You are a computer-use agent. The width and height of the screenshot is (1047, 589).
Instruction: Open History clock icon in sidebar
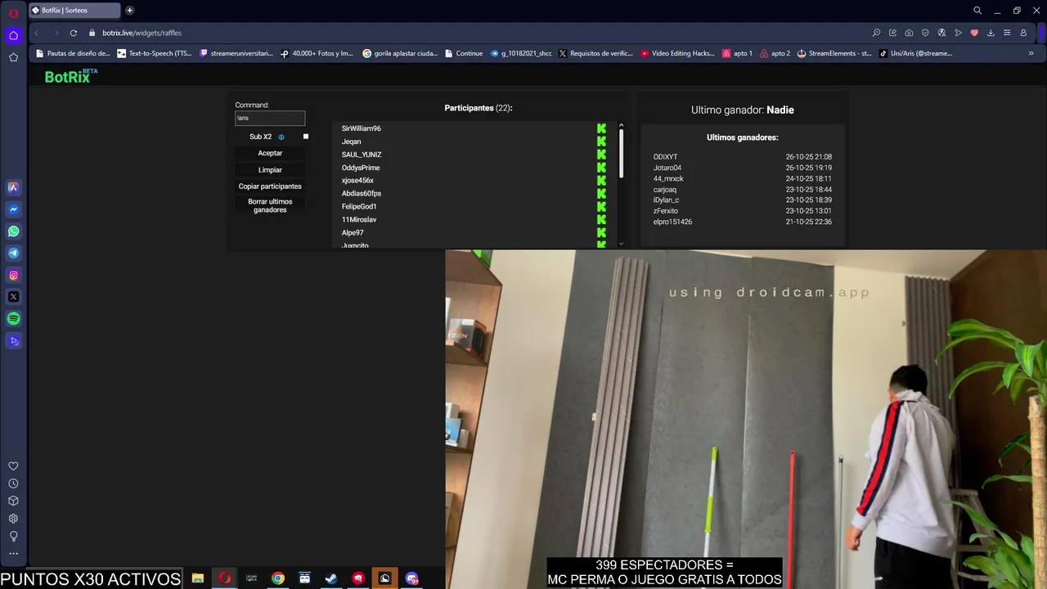[13, 483]
